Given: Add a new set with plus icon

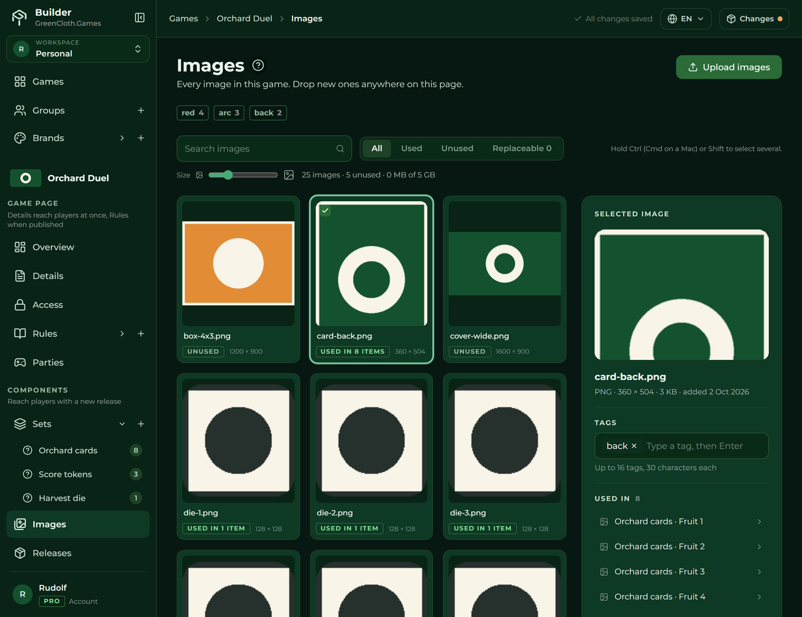Looking at the screenshot, I should (x=141, y=424).
